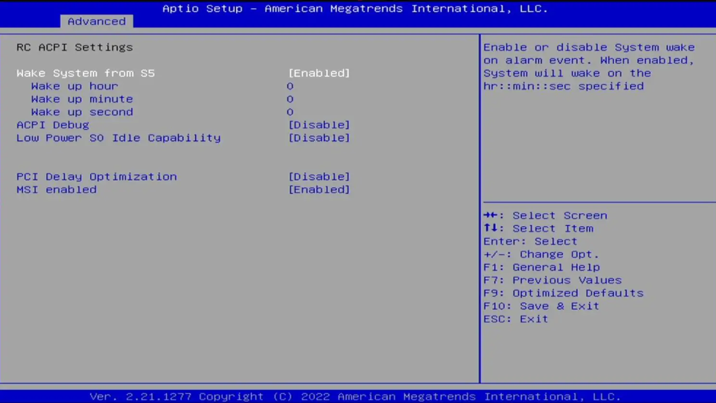Click F1 General Help entry

541,267
